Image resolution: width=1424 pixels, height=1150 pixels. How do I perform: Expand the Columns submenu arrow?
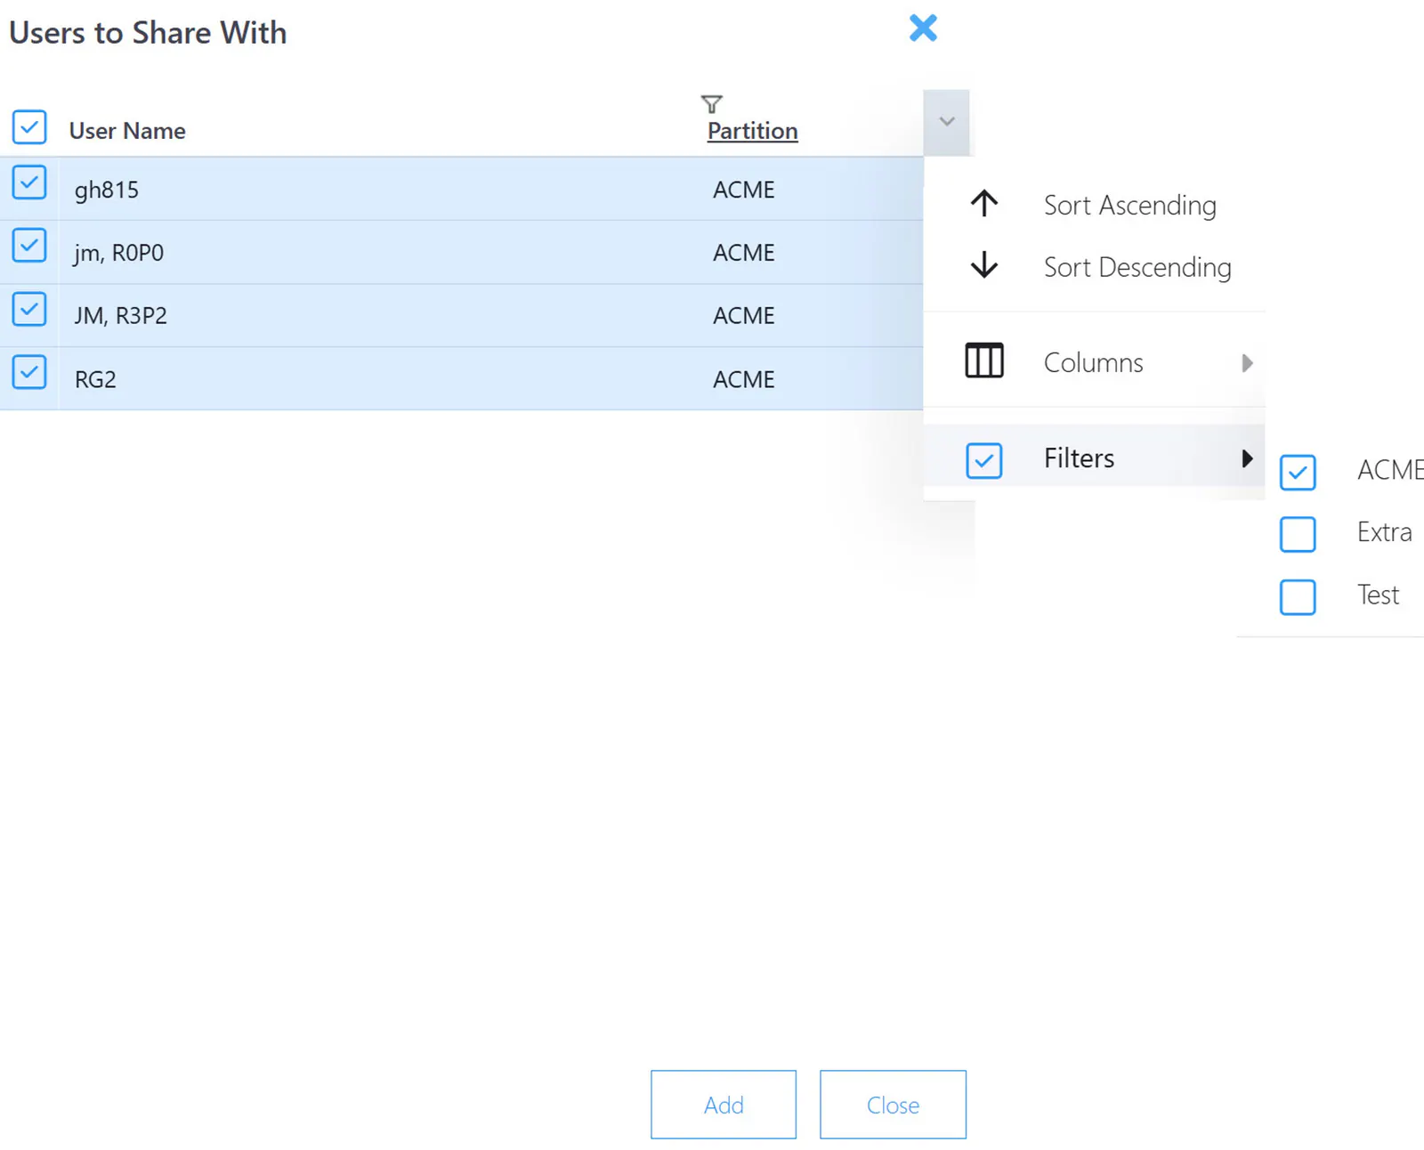pyautogui.click(x=1247, y=362)
